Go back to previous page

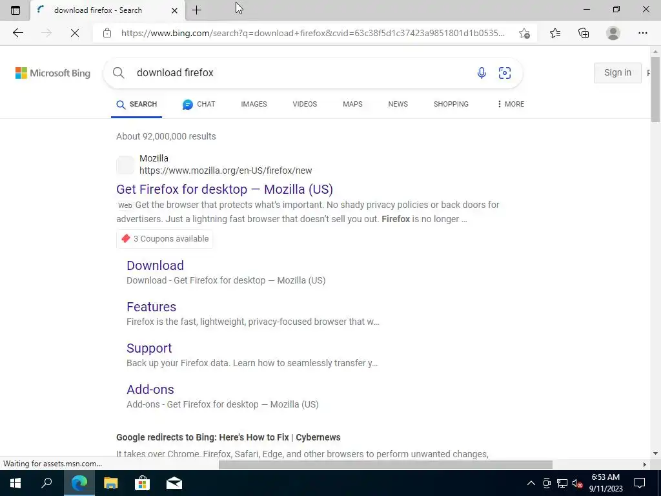(x=17, y=33)
